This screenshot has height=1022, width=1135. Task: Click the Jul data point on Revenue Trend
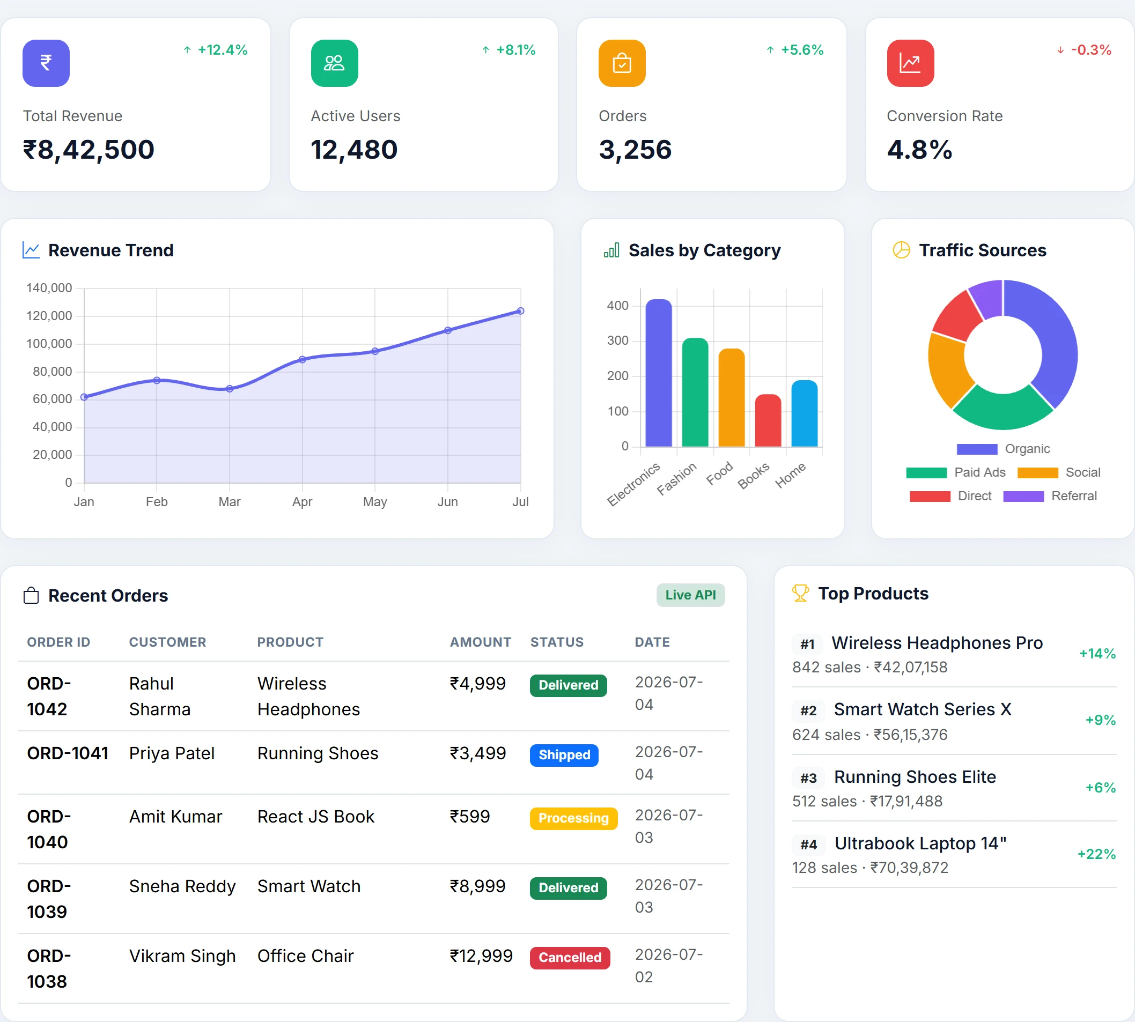tap(521, 311)
